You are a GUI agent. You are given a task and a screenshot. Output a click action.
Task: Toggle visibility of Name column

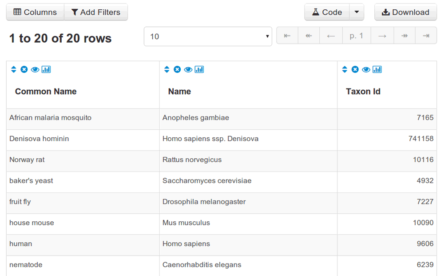click(188, 69)
